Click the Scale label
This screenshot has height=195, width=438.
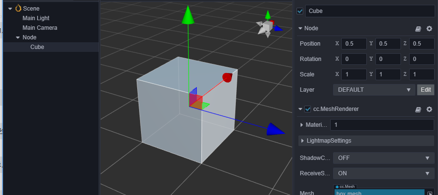click(x=307, y=74)
